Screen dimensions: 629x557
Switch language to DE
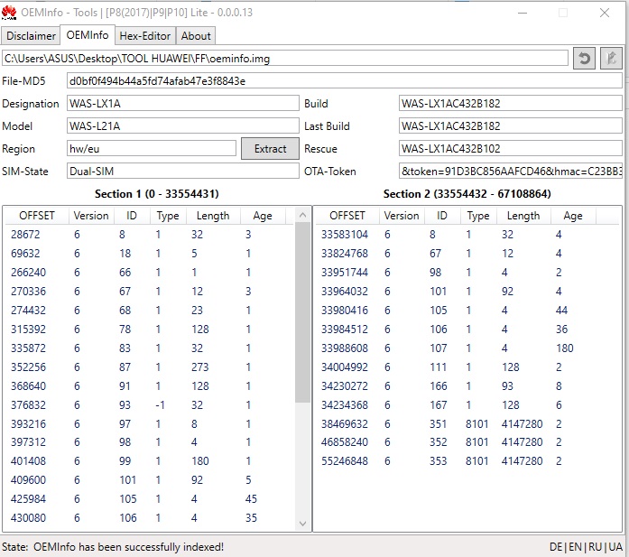pos(556,547)
